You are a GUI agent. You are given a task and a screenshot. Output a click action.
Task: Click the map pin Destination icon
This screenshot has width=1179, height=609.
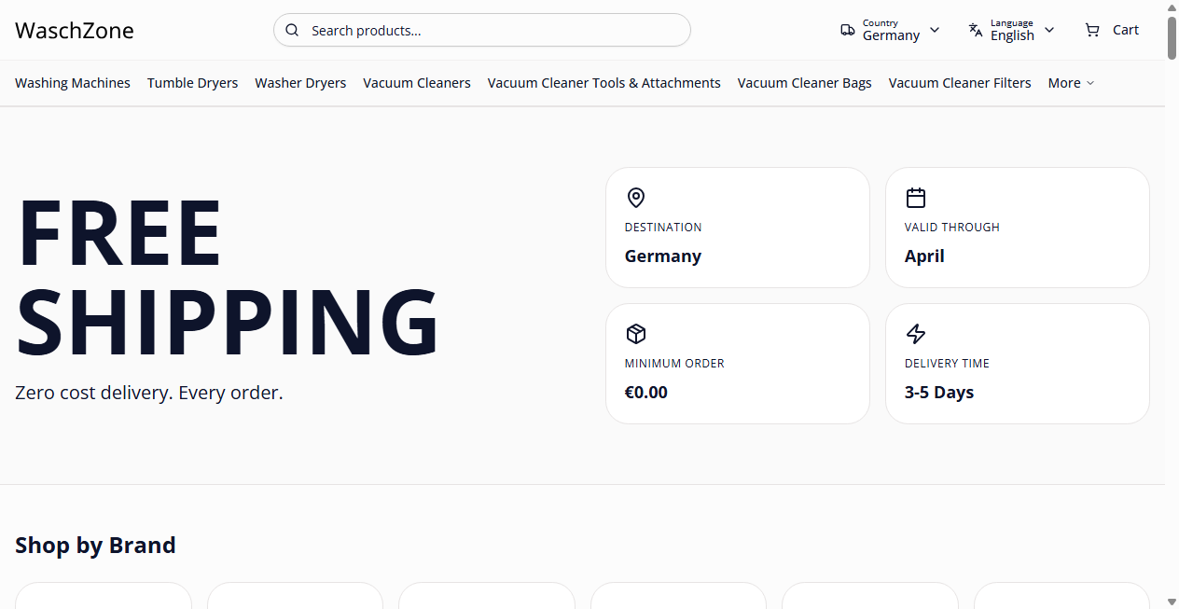click(636, 198)
